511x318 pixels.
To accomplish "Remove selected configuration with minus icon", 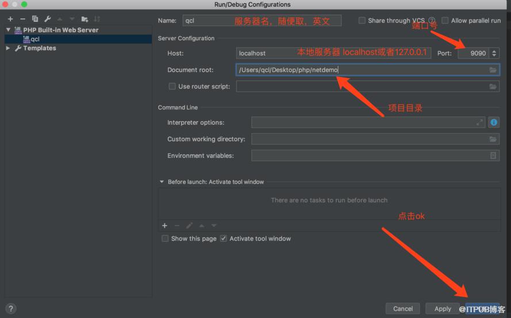I will tap(22, 19).
